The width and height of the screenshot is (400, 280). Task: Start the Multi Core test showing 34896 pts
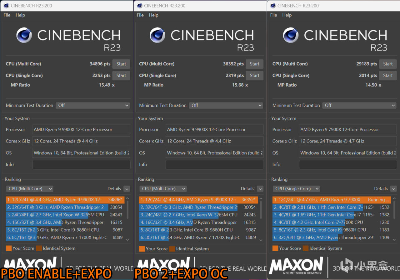click(121, 64)
